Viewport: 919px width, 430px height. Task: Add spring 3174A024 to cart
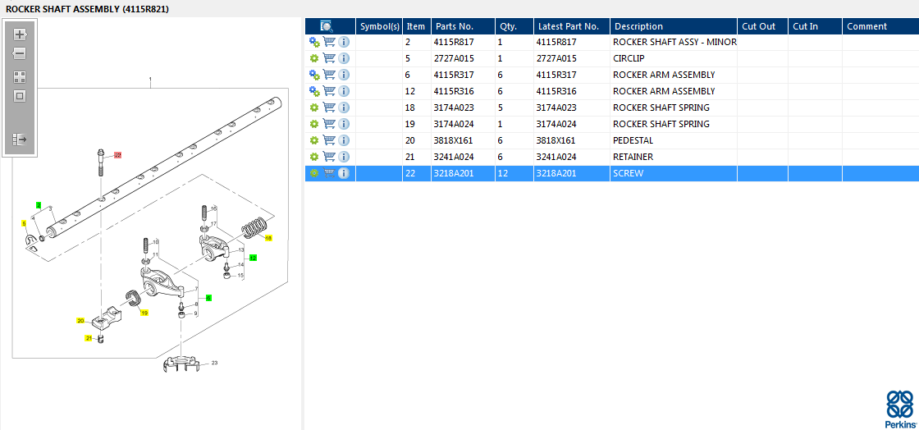point(329,124)
